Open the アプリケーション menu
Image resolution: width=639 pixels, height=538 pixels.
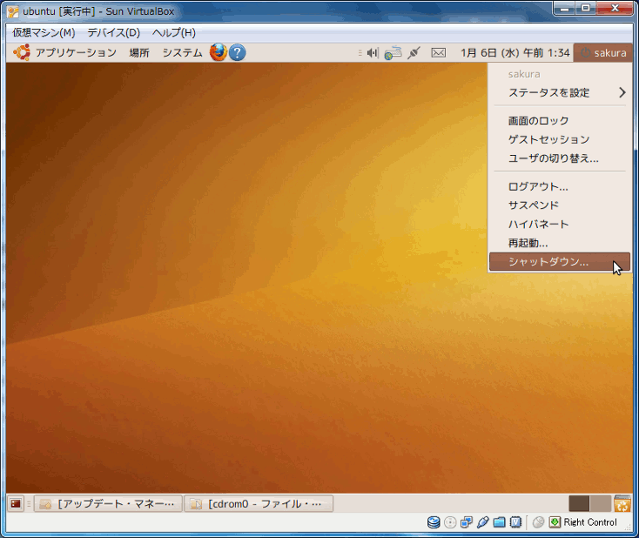[x=75, y=53]
